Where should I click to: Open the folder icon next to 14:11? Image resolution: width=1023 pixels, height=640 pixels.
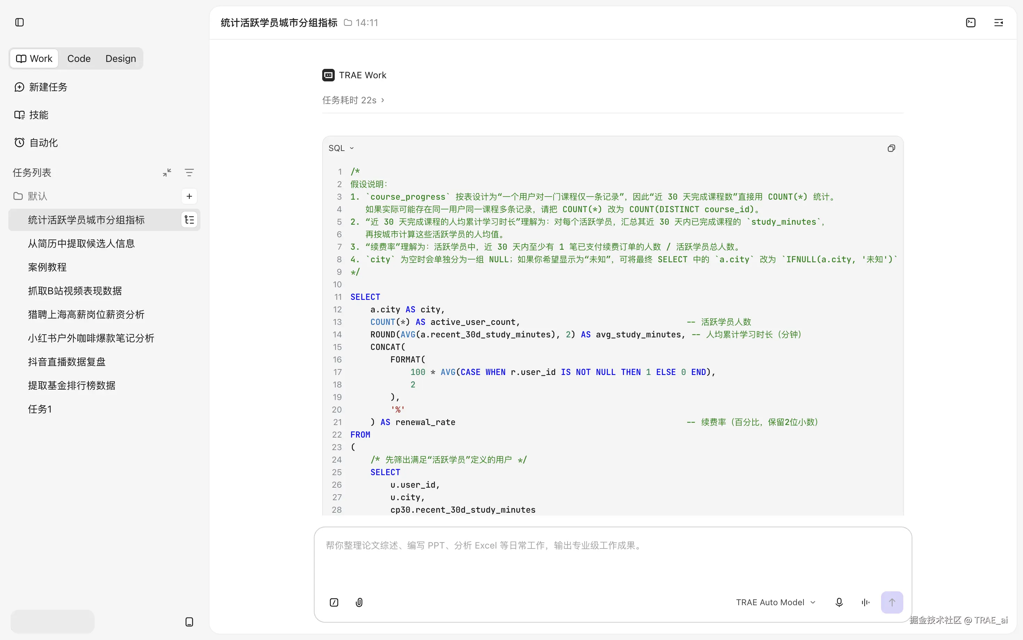coord(348,22)
